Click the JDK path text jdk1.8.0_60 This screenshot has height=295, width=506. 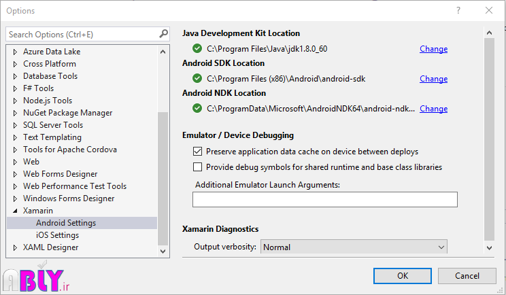coord(267,49)
